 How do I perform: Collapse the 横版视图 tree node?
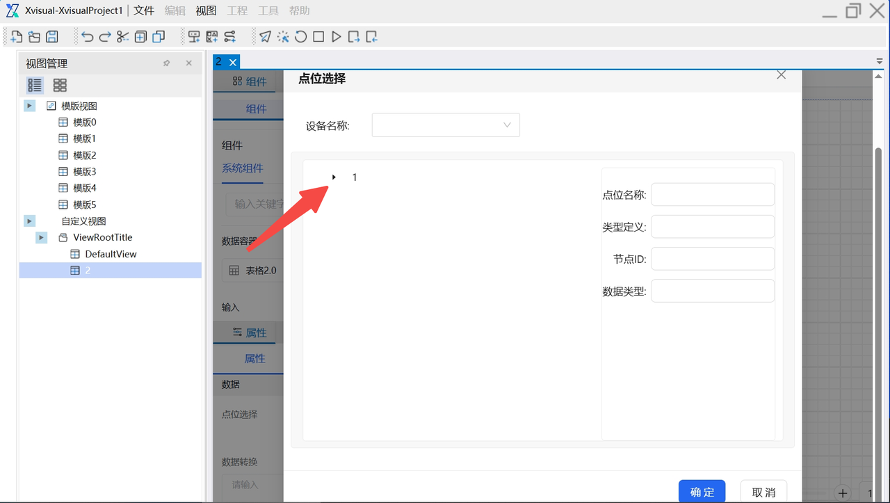click(x=29, y=106)
